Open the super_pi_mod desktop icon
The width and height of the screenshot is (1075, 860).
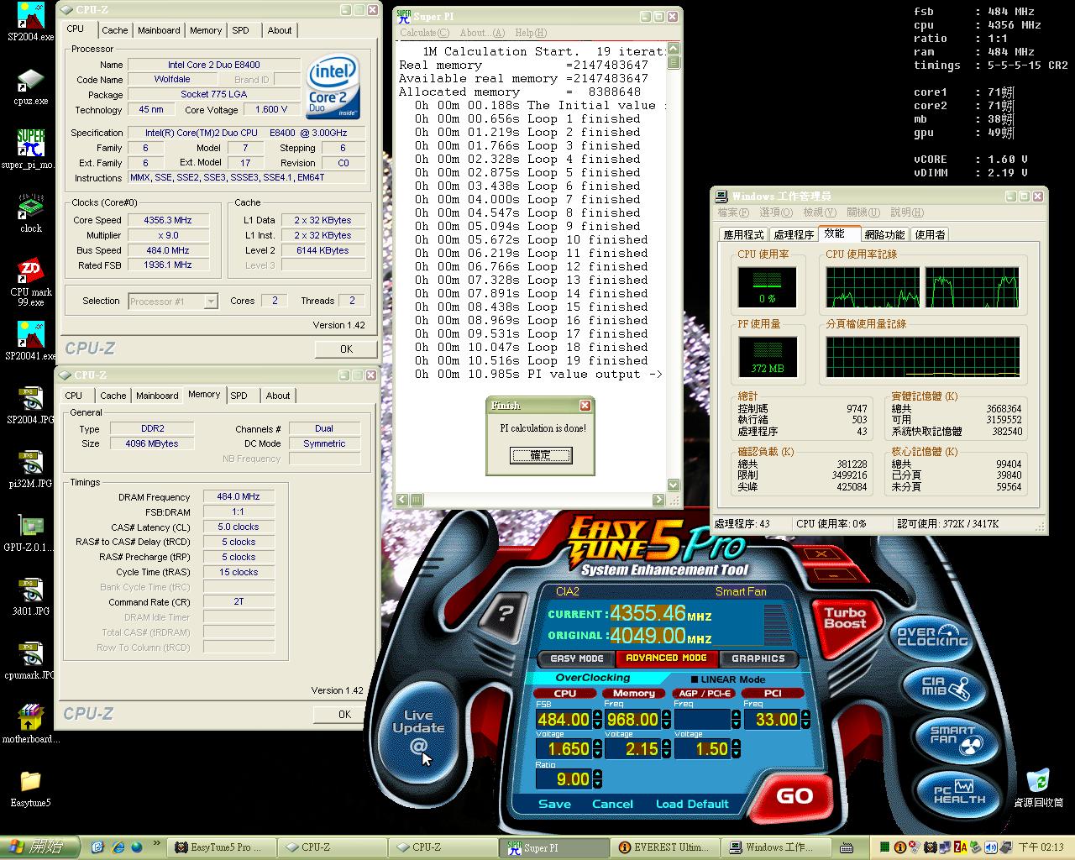(30, 149)
